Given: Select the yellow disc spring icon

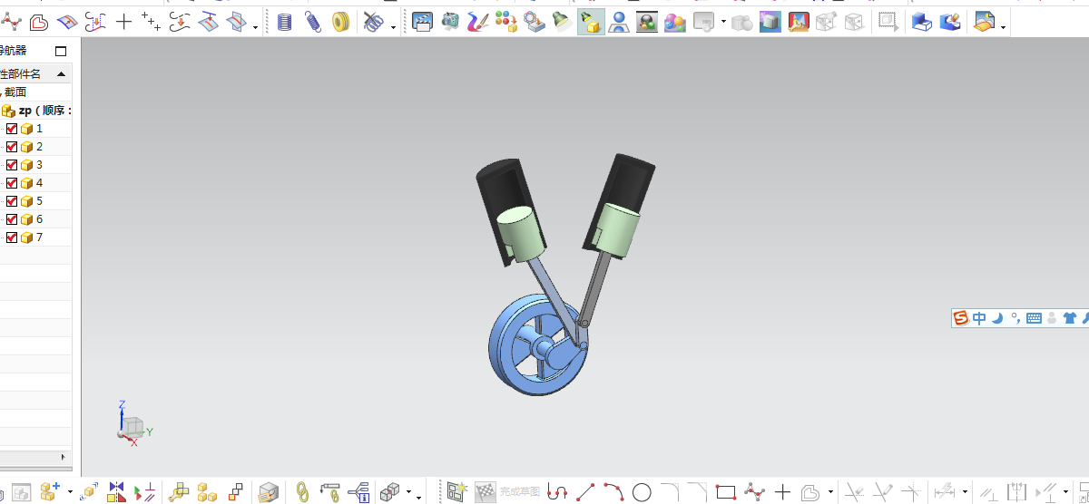Looking at the screenshot, I should click(x=341, y=22).
